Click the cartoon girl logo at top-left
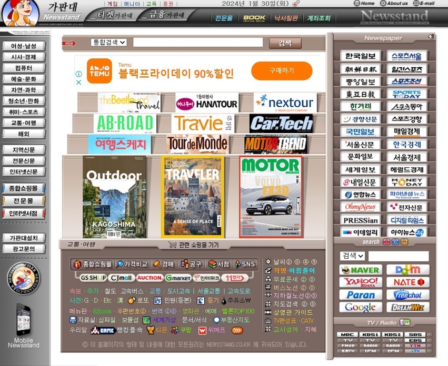Image resolution: width=448 pixels, height=366 pixels. tap(20, 13)
